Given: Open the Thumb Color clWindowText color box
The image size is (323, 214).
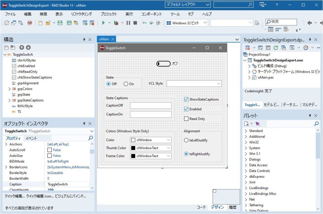Looking at the screenshot, I should pos(151,148).
